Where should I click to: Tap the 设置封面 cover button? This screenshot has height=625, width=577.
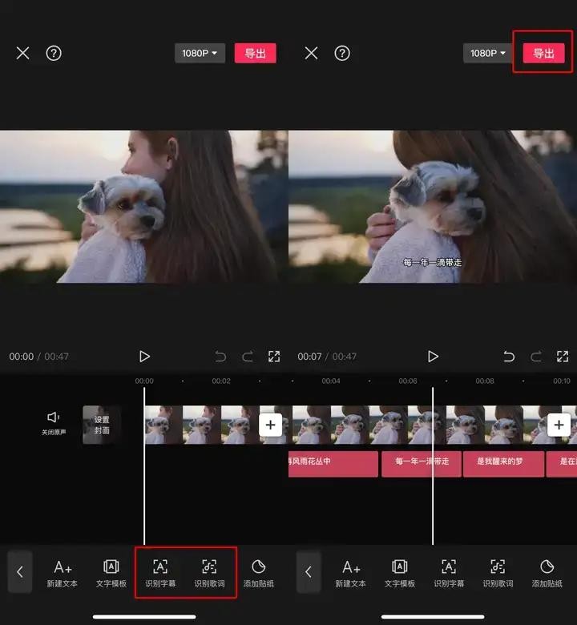click(102, 425)
